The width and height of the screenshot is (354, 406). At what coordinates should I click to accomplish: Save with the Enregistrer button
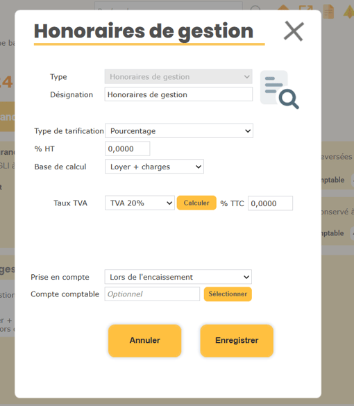pos(237,341)
